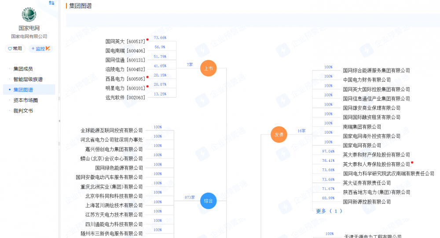Open 英大泰和人寿保险股份有限公司

pos(376,164)
